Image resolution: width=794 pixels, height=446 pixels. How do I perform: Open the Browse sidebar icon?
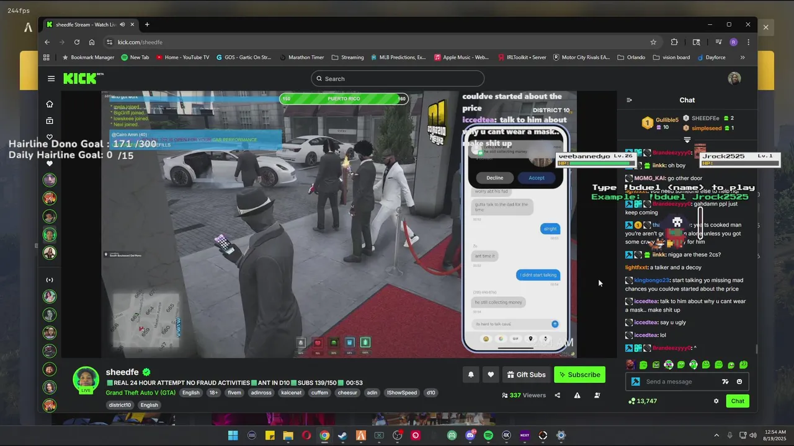point(50,121)
